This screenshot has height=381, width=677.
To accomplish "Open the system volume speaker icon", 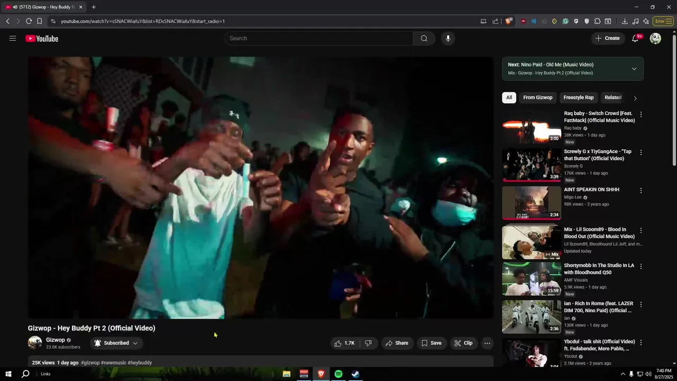I will click(x=648, y=374).
